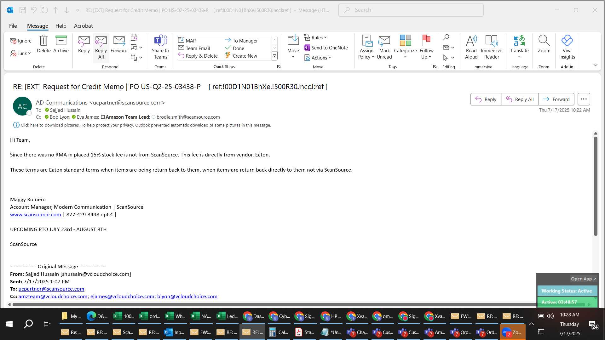
Task: Run the Reply & Delete quick step
Action: pos(198,56)
